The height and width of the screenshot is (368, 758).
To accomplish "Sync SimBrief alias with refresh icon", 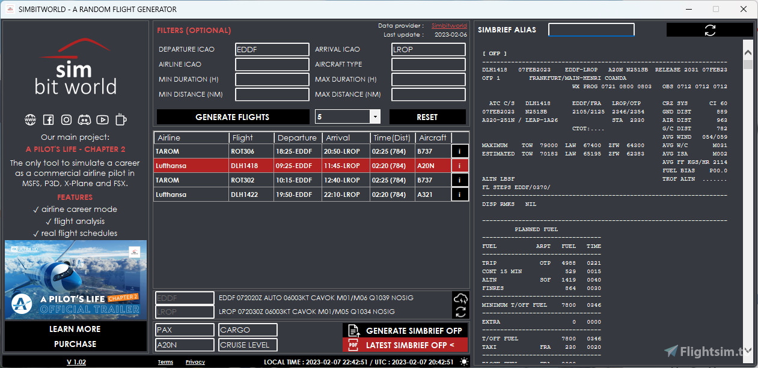I will tap(710, 29).
